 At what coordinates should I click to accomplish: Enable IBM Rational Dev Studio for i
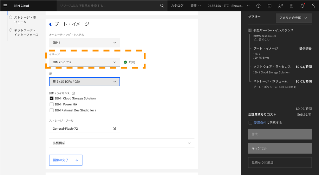coord(52,110)
